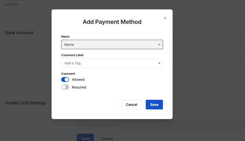Select the Add a Tag field
The height and width of the screenshot is (141, 245).
pyautogui.click(x=112, y=63)
